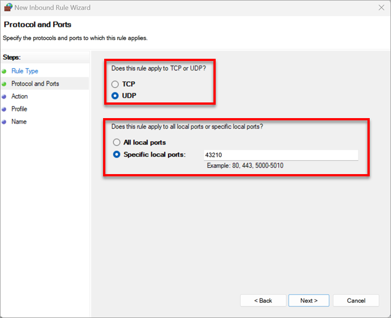Choose the All local ports option
Image resolution: width=391 pixels, height=318 pixels.
117,142
